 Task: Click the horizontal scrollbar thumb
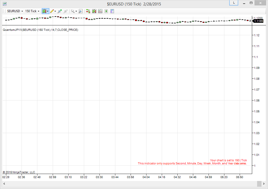coord(259,184)
